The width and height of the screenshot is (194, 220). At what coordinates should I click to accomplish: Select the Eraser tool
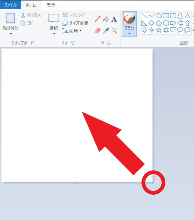98,31
